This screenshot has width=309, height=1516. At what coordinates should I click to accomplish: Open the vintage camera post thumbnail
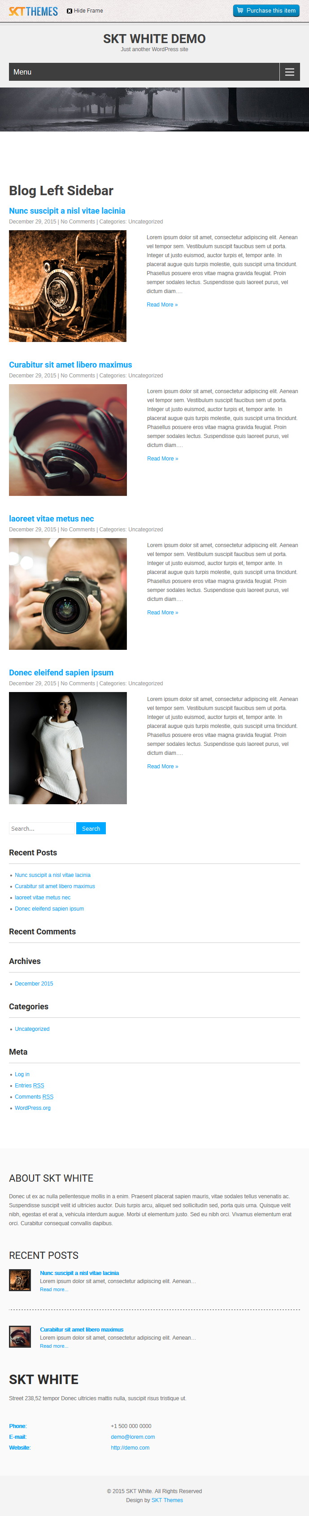click(68, 286)
